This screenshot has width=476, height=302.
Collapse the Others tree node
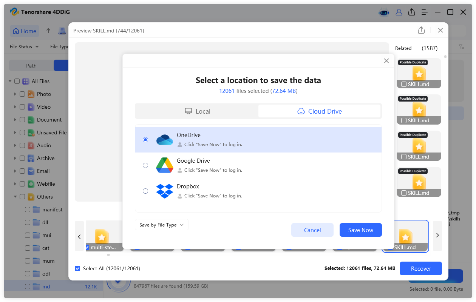tap(15, 197)
